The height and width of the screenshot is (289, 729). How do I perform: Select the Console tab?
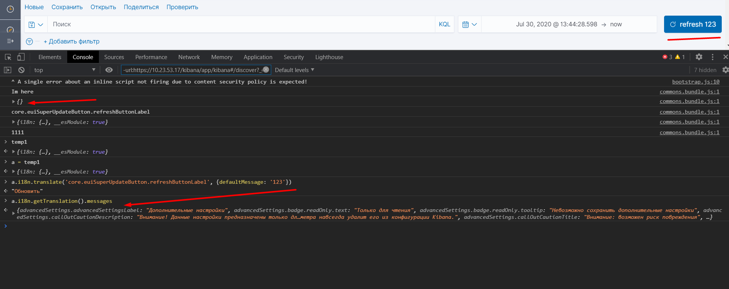[x=83, y=57]
